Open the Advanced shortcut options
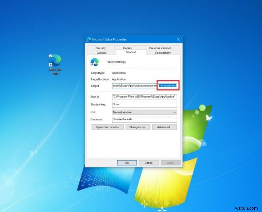Viewport: 262px width, 212px height. pyautogui.click(x=164, y=127)
